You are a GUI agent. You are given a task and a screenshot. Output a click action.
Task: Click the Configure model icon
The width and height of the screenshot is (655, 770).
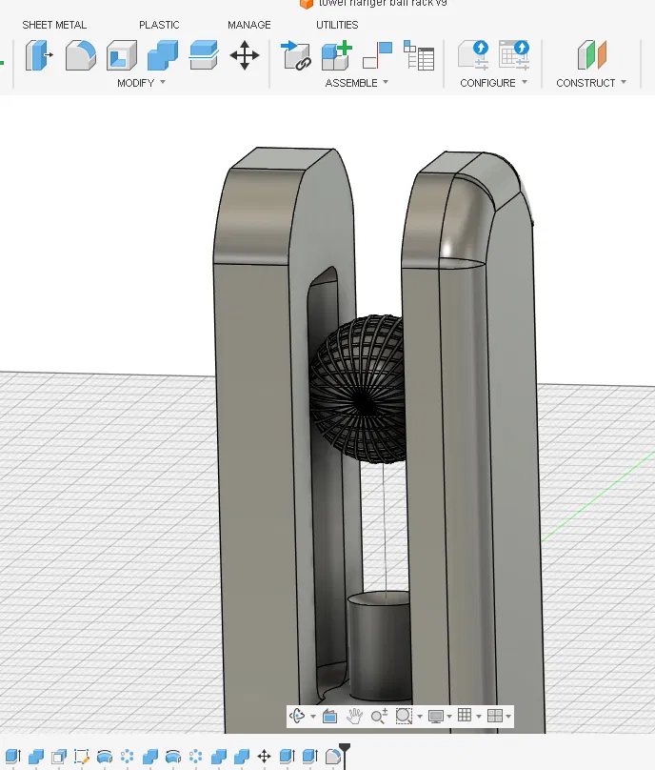point(473,55)
